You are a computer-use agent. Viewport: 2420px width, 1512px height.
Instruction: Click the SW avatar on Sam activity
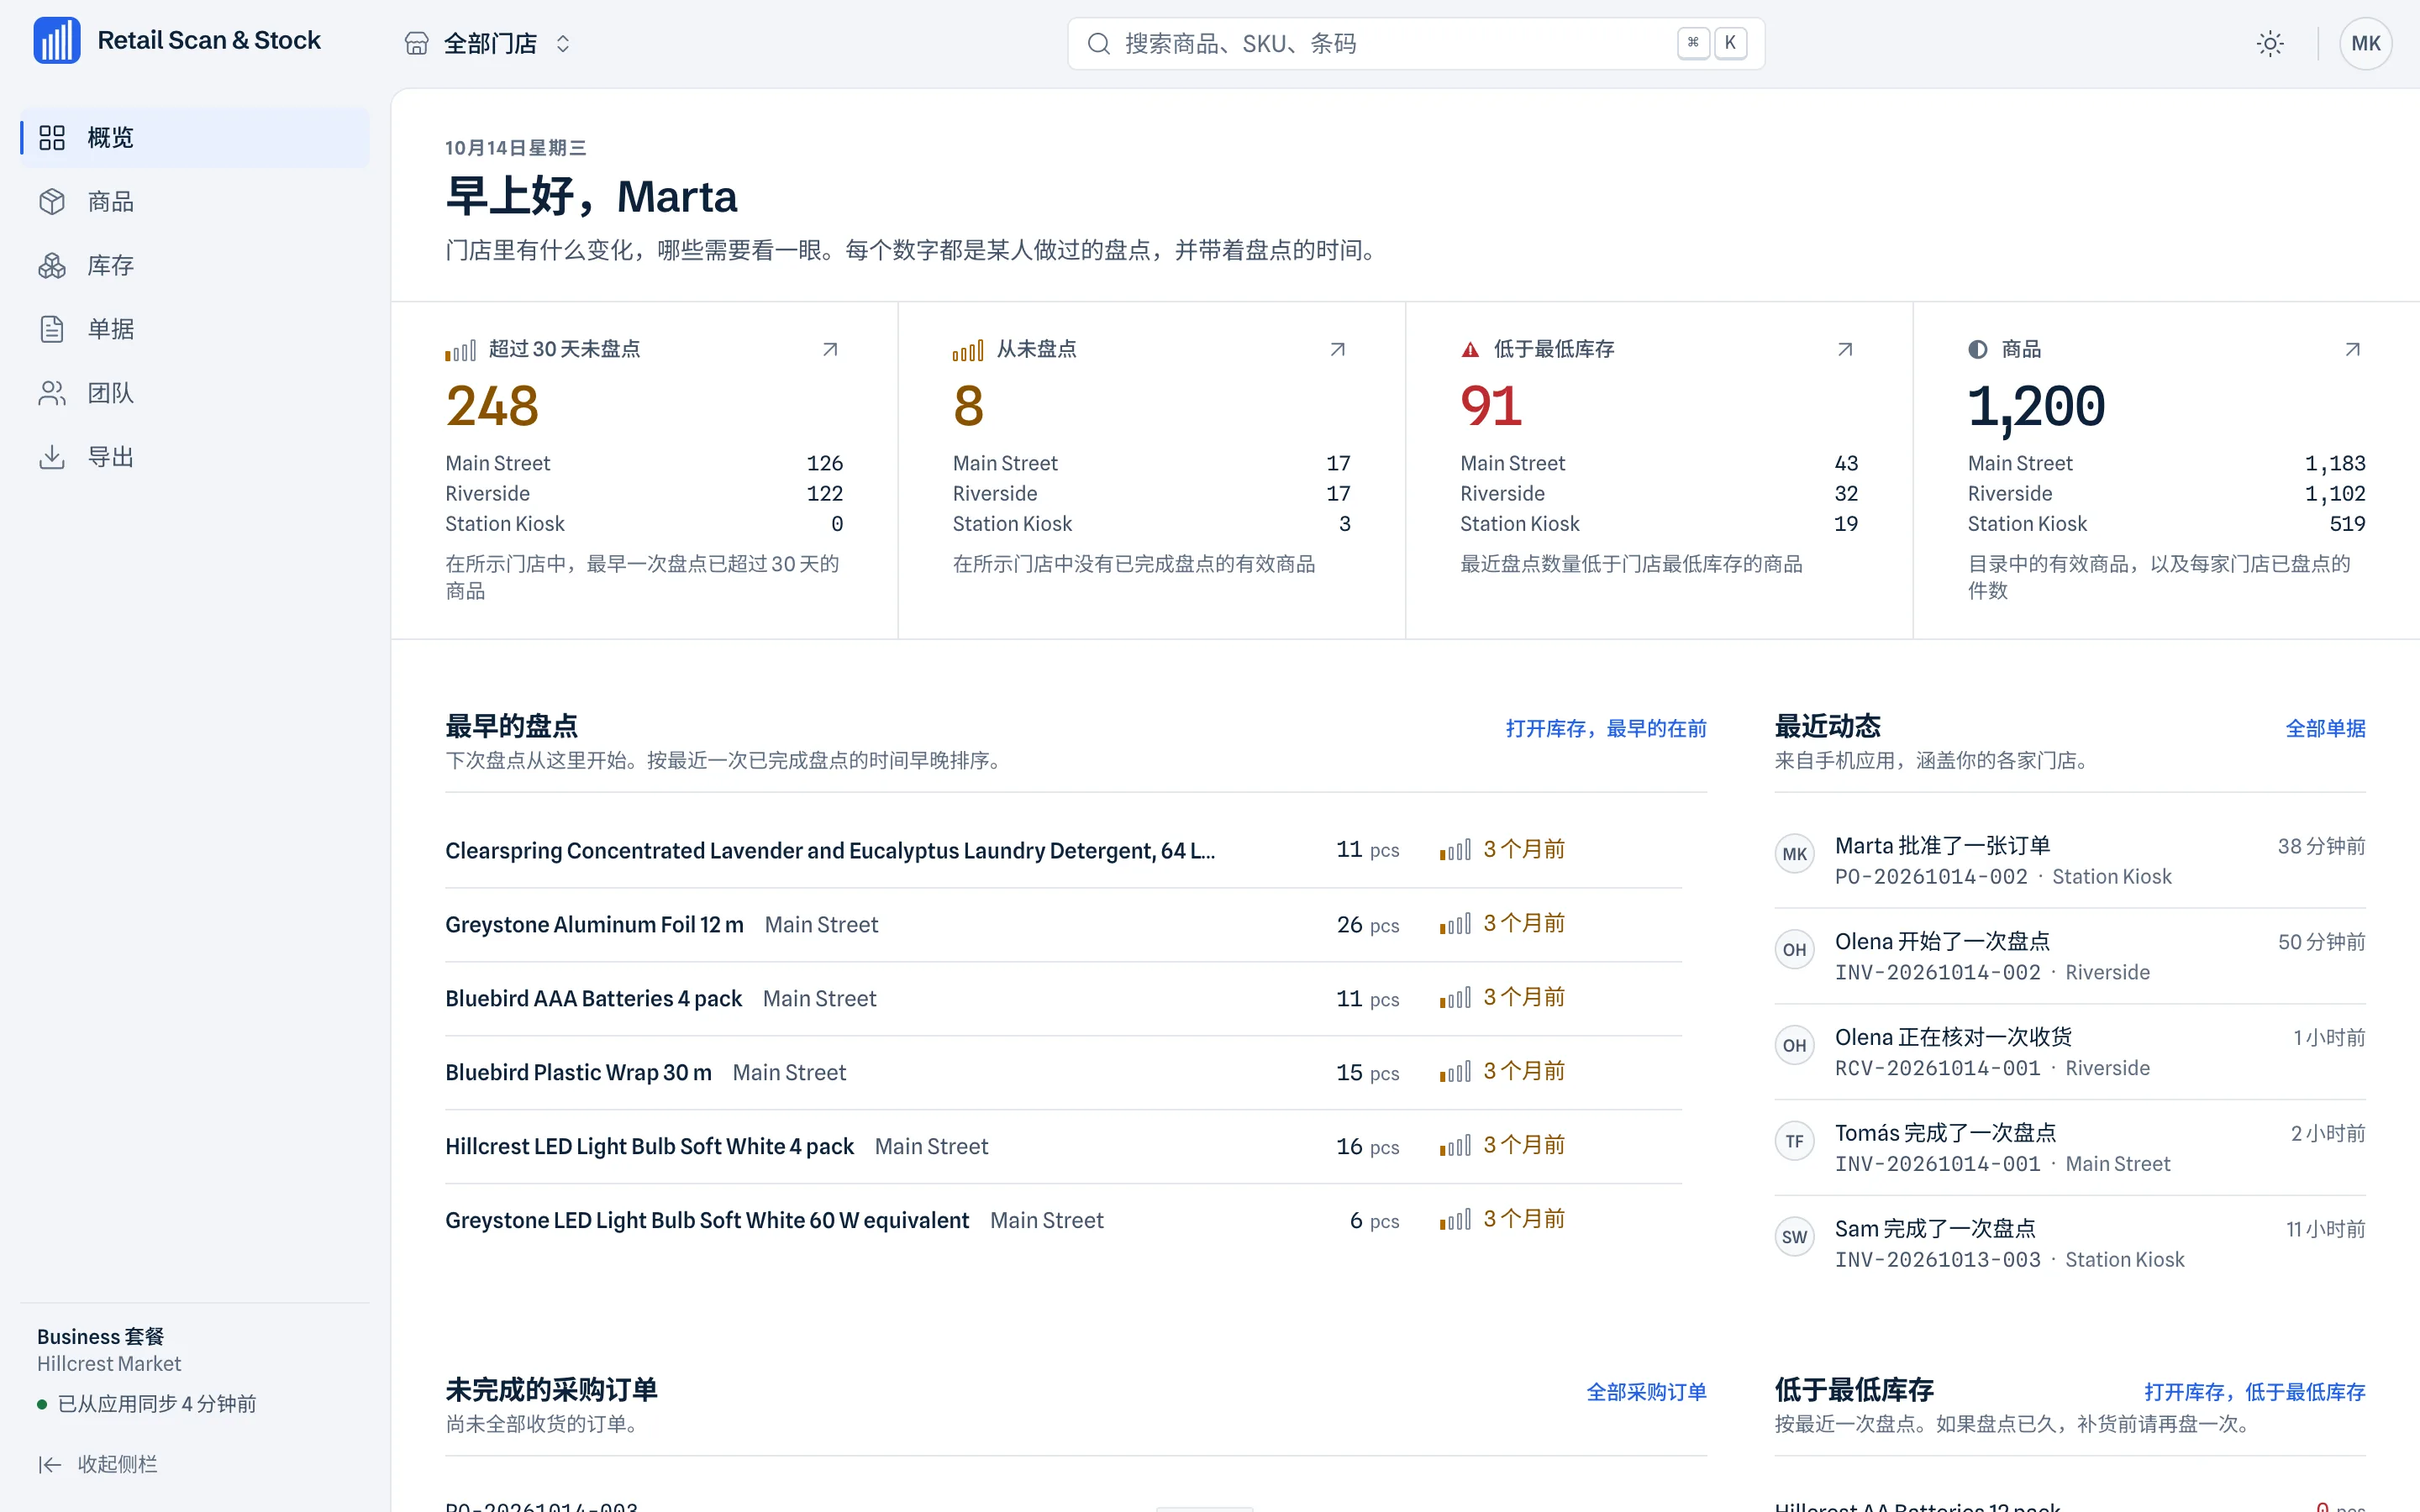click(x=1795, y=1237)
